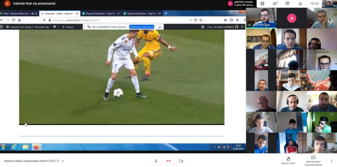The image size is (337, 167).
Task: Show the participants list (73 people)
Action: click(x=275, y=3)
